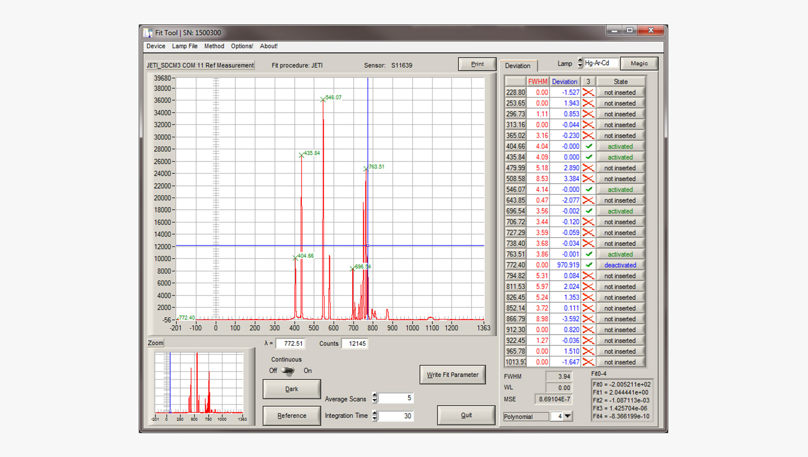Click the Reference button
This screenshot has width=808, height=457.
point(292,415)
